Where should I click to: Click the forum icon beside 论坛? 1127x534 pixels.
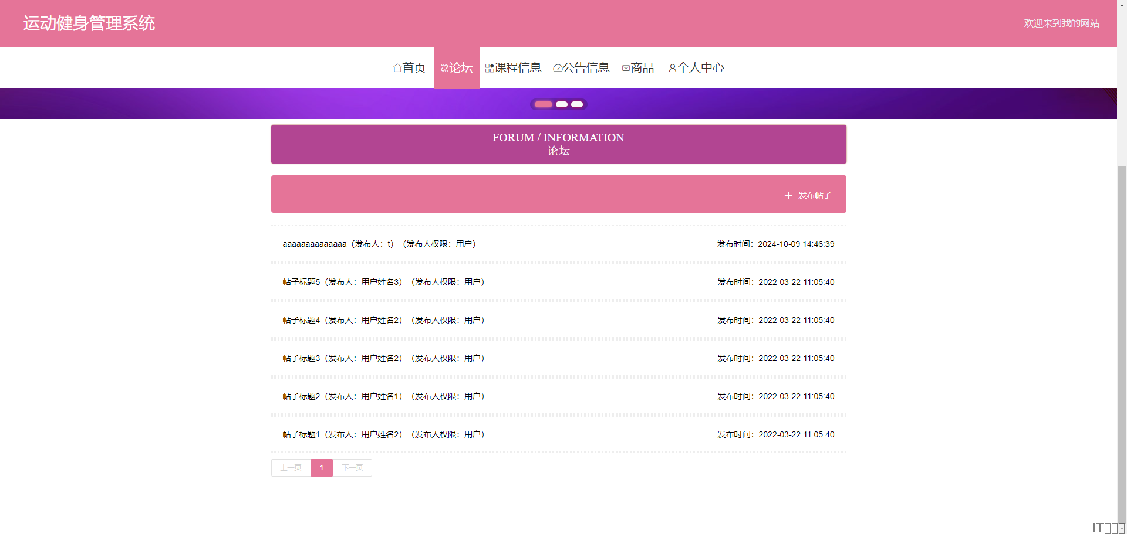pyautogui.click(x=444, y=68)
